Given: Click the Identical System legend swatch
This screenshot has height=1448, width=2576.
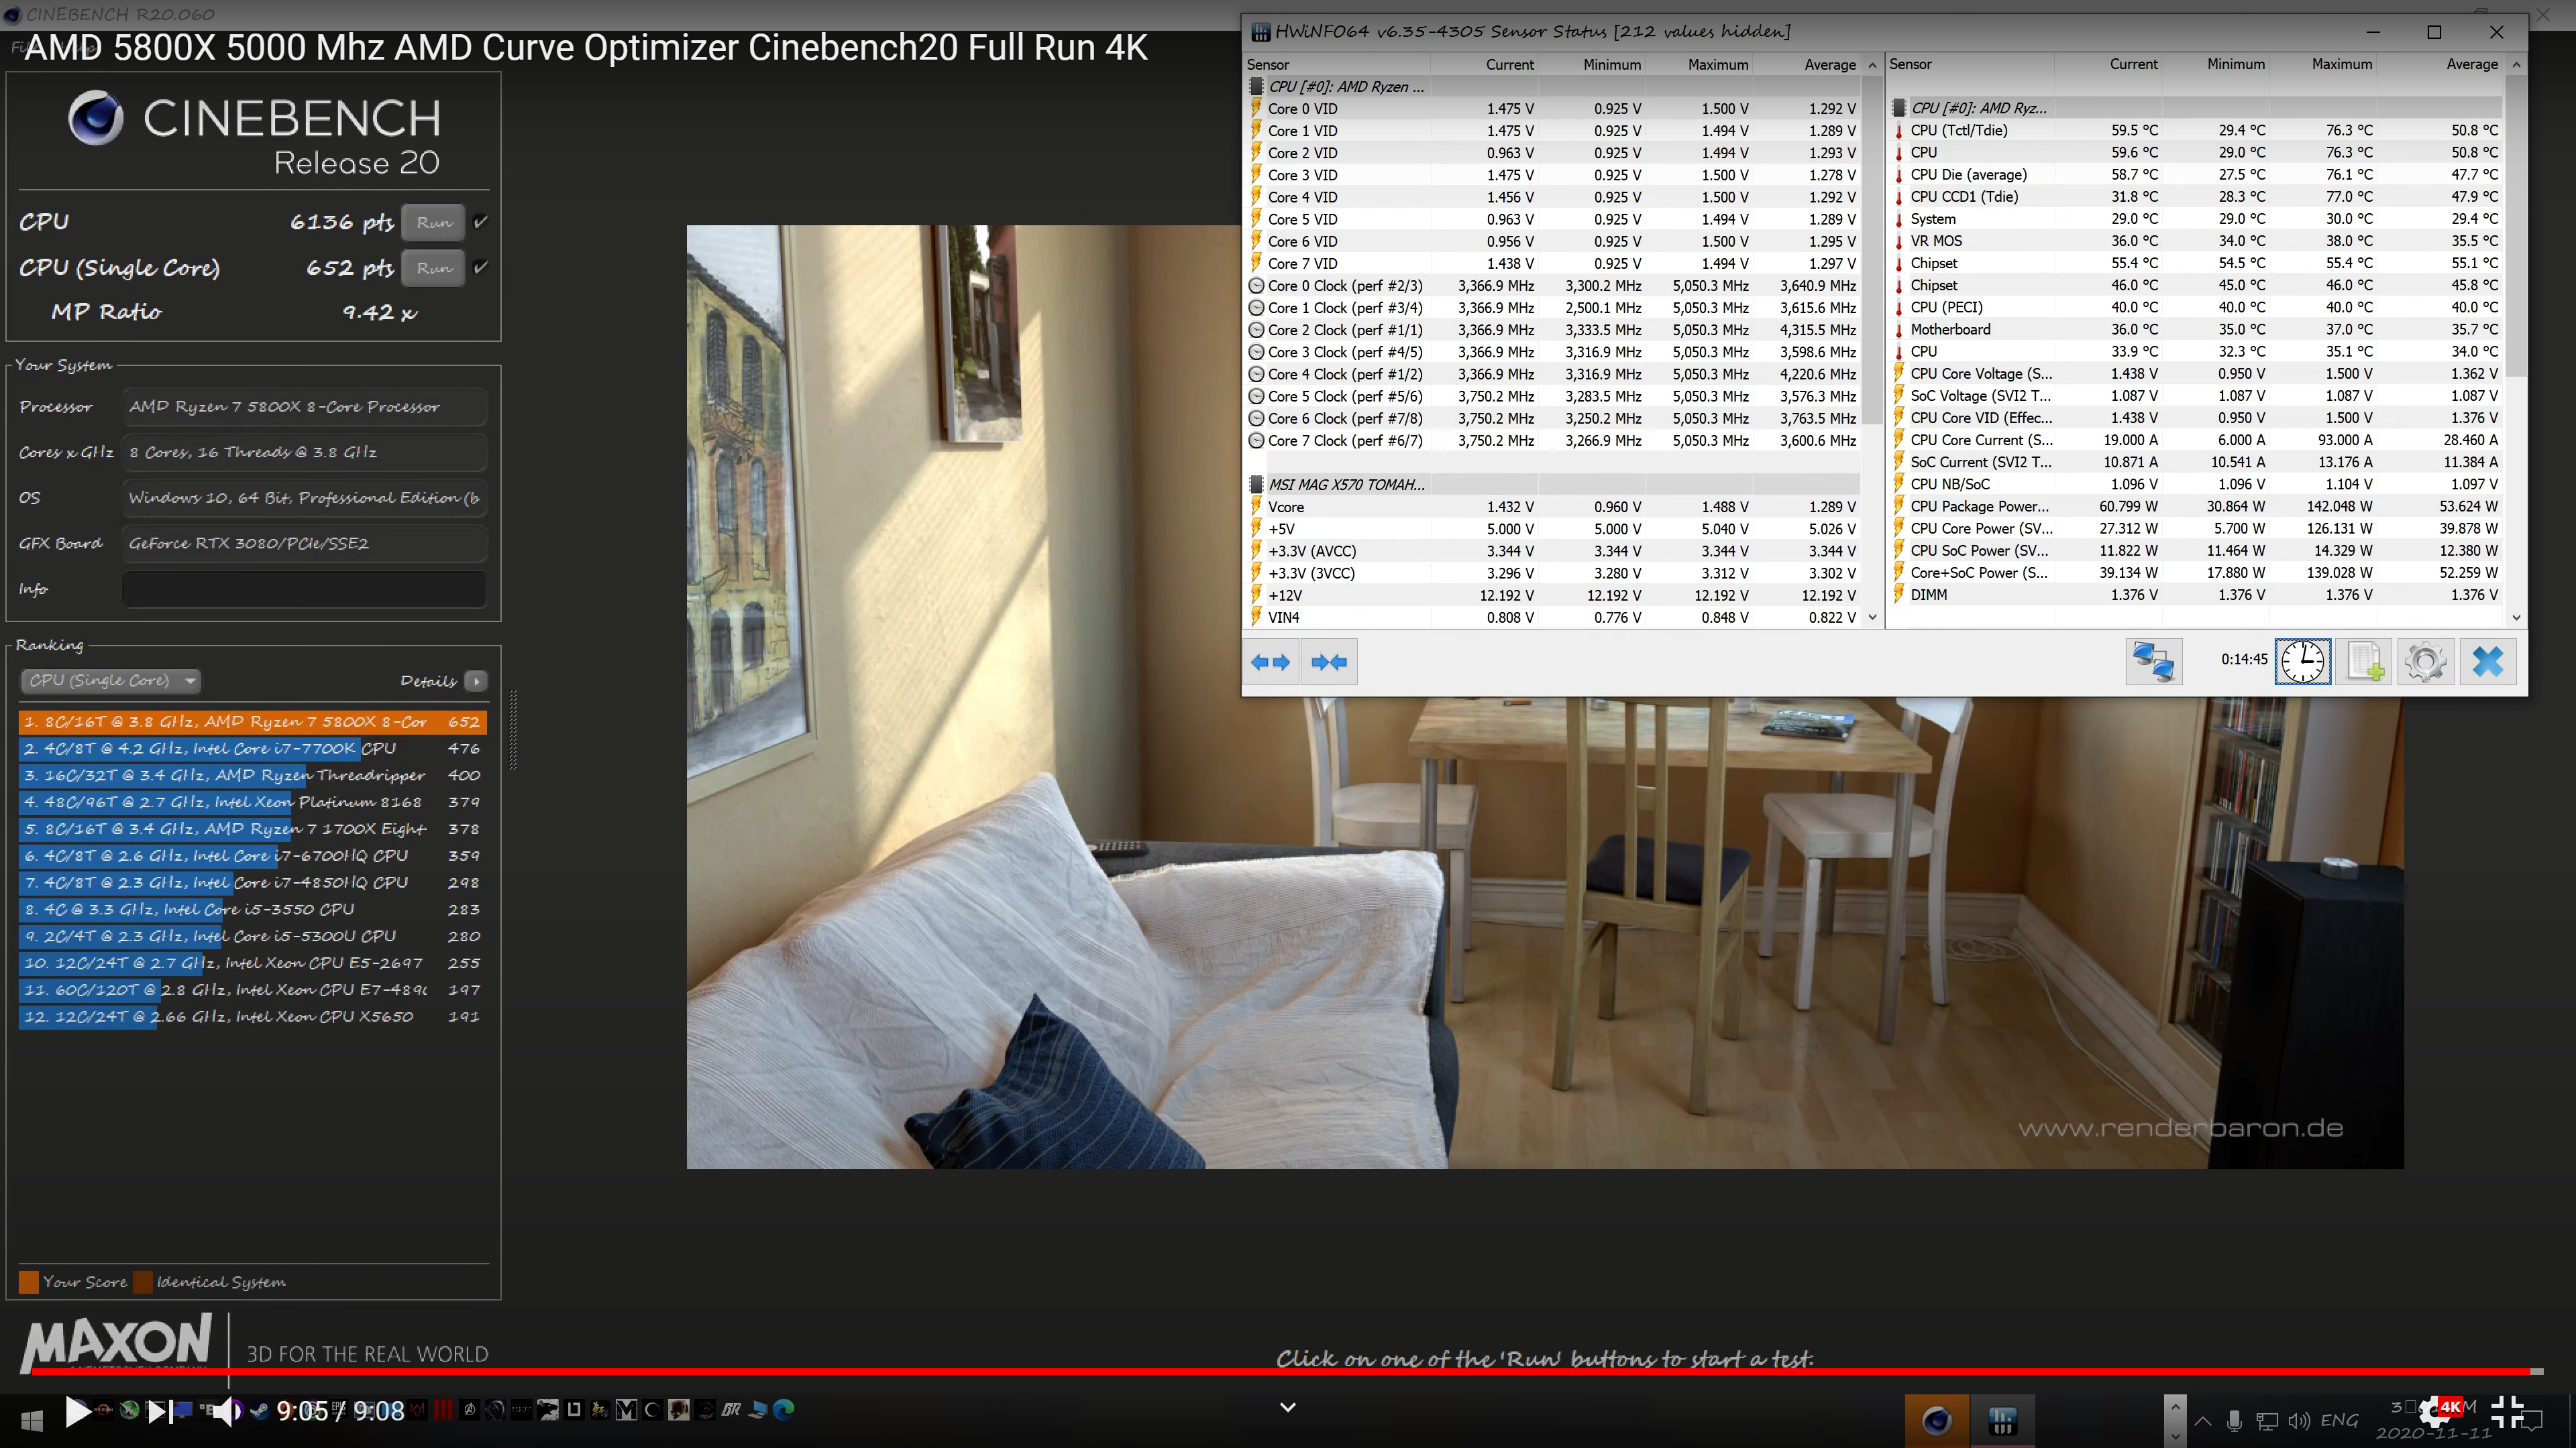Looking at the screenshot, I should pos(143,1281).
